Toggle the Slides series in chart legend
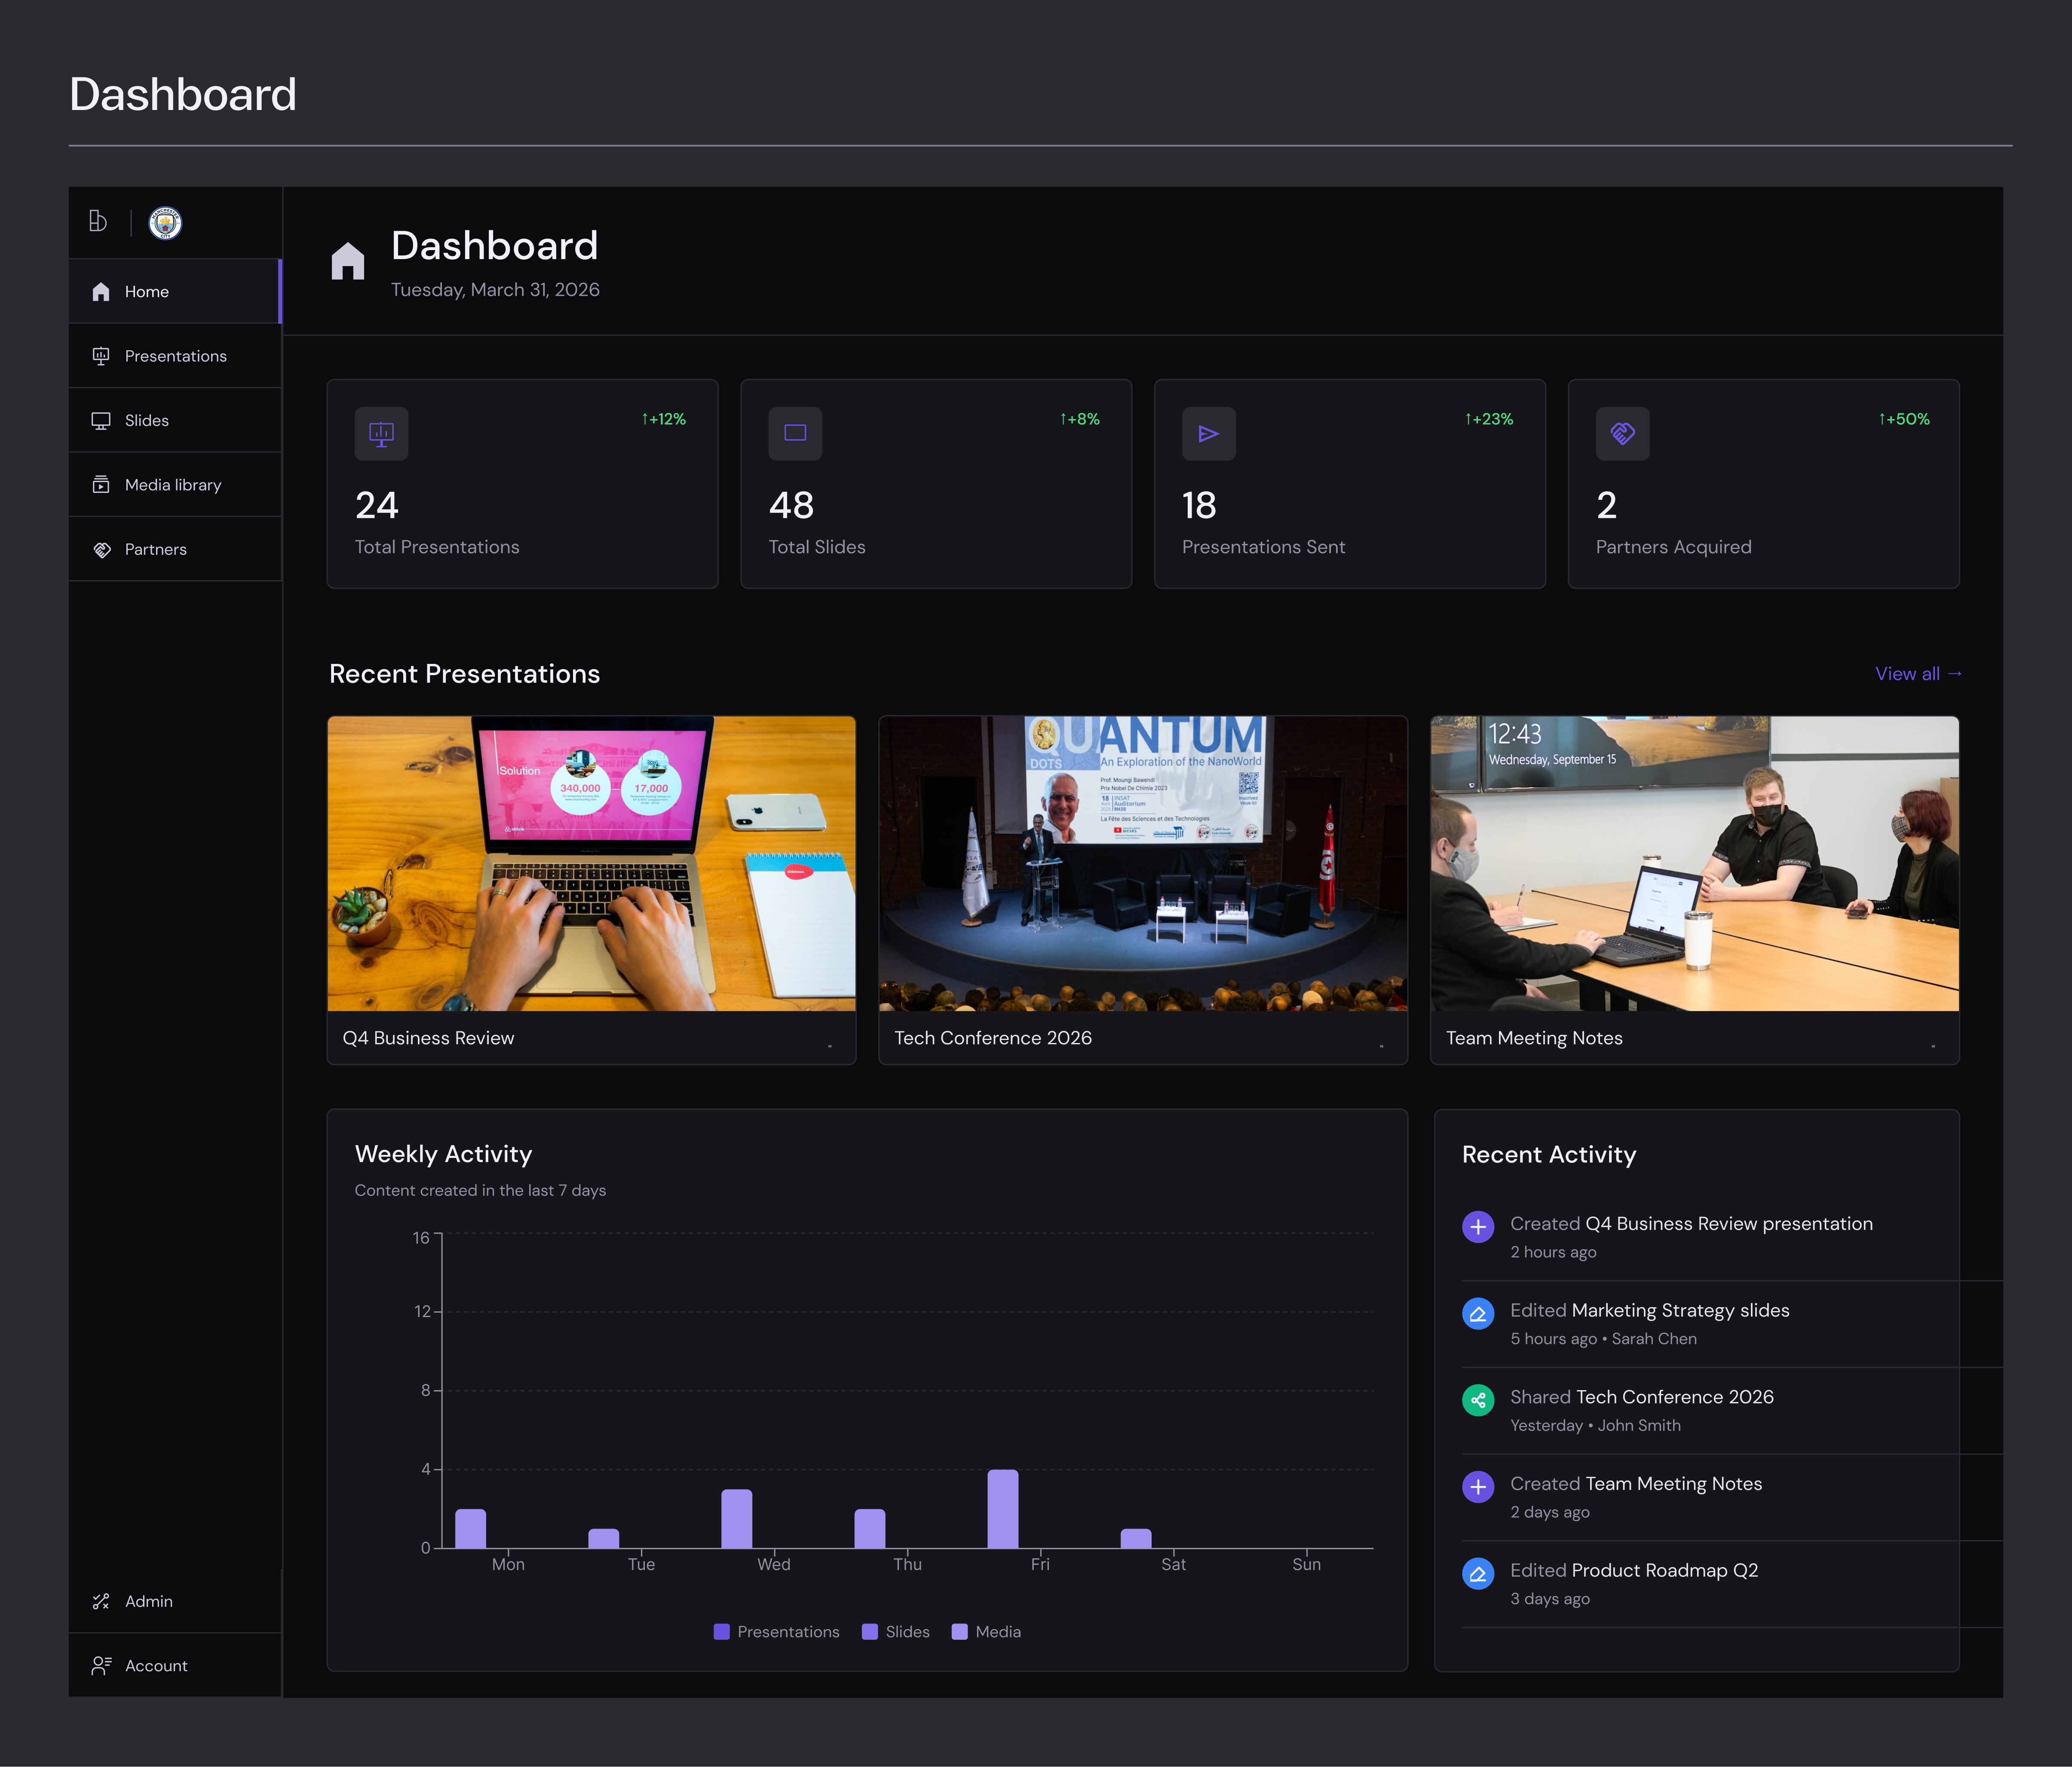 click(896, 1632)
